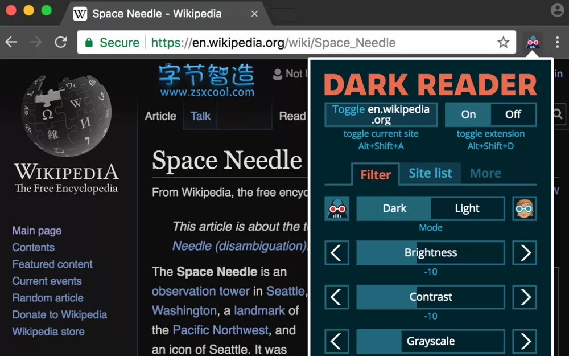Click the green Secure padlock icon
569x356 pixels.
point(89,43)
